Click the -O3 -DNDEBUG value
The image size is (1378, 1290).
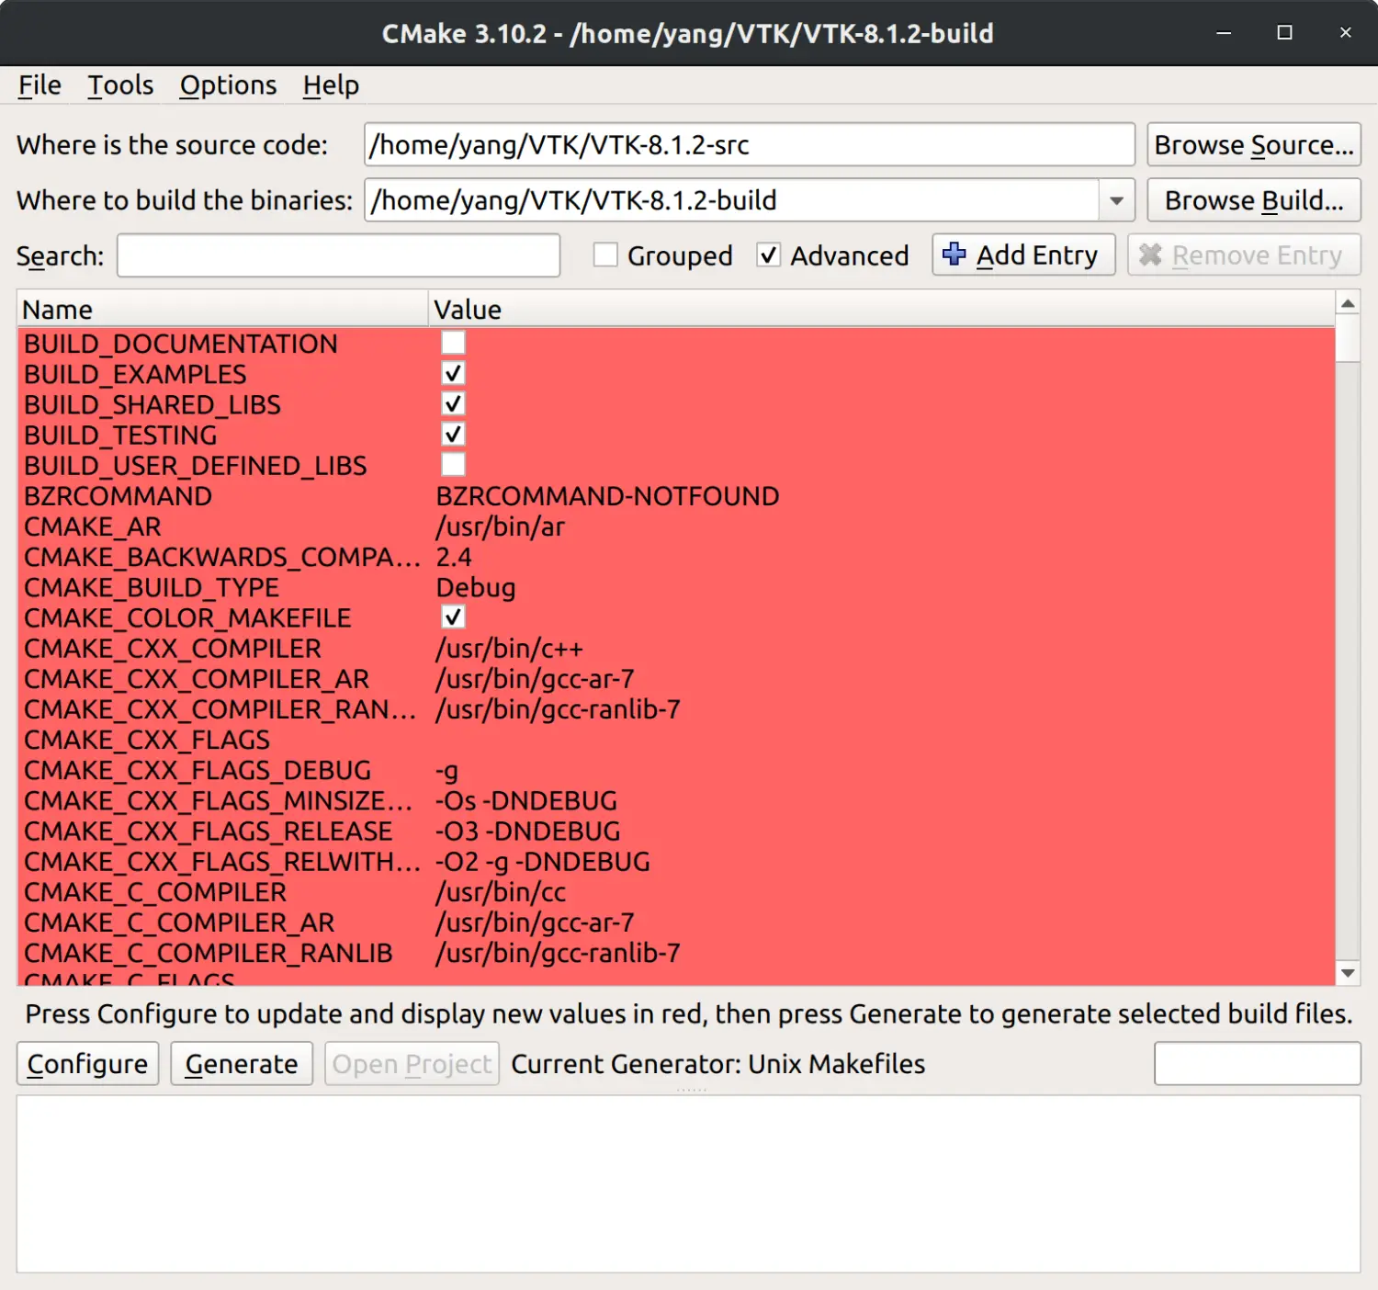527,831
